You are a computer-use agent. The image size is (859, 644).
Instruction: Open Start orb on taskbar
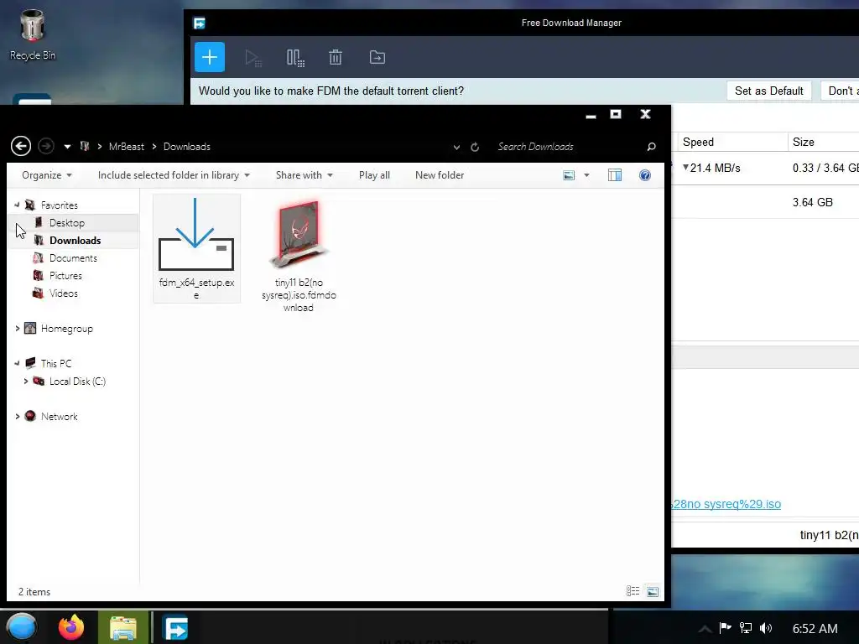(x=22, y=627)
